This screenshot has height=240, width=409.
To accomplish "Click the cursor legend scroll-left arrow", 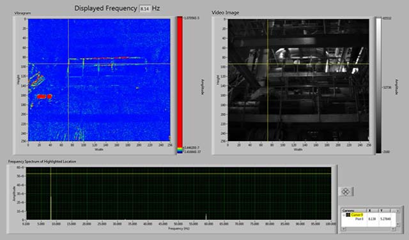I will coord(344,229).
